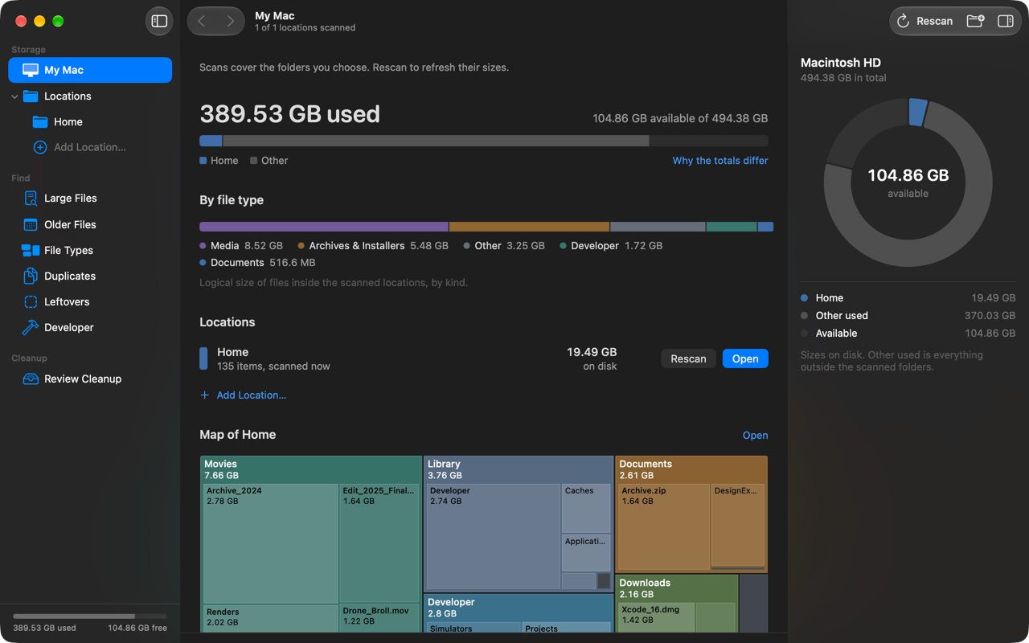The image size is (1029, 643).
Task: Open the Leftovers view
Action: pyautogui.click(x=90, y=301)
